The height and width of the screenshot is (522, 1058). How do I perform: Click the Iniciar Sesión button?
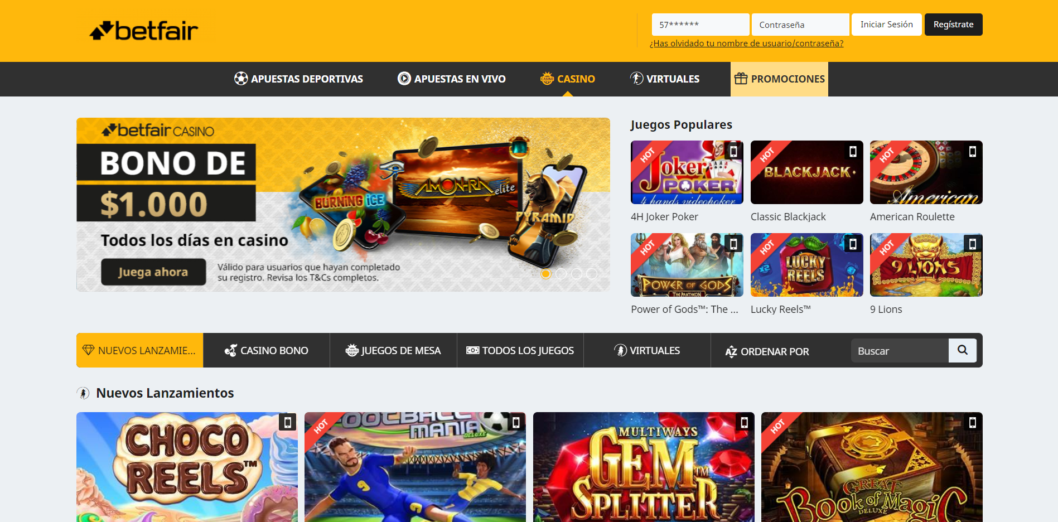coord(887,25)
